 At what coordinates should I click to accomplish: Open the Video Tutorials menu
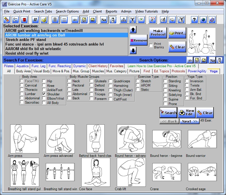pyautogui.click(x=146, y=11)
